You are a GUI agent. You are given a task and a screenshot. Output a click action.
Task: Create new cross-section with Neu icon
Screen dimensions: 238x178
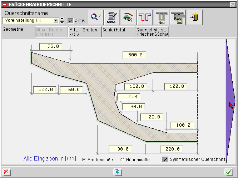tap(161, 17)
